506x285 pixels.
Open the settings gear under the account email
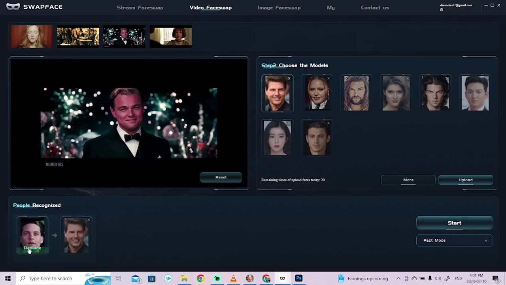441,9
